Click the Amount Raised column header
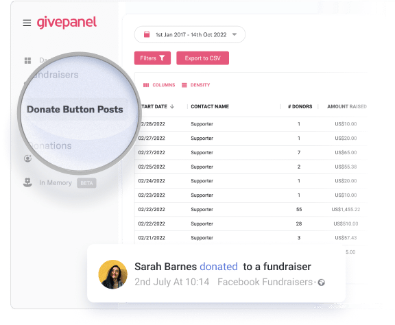 tap(347, 106)
